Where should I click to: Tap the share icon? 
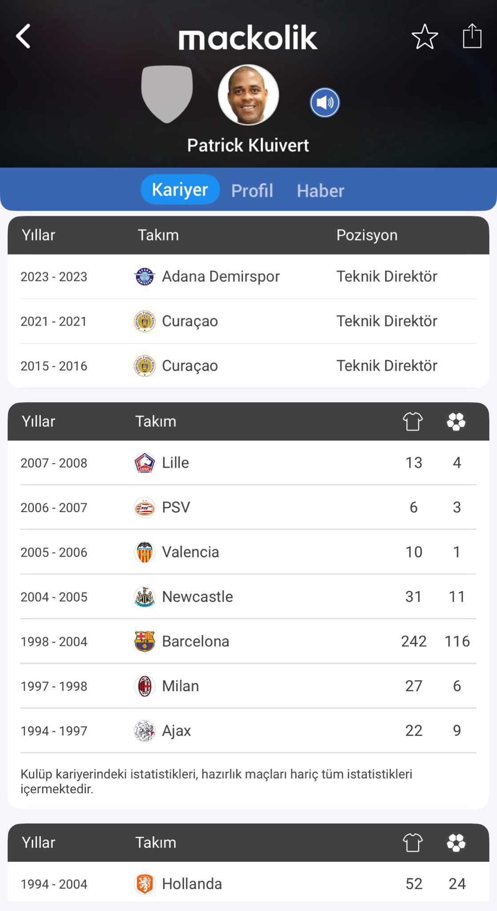(472, 36)
